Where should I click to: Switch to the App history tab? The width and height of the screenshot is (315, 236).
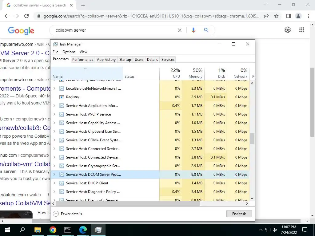click(106, 60)
